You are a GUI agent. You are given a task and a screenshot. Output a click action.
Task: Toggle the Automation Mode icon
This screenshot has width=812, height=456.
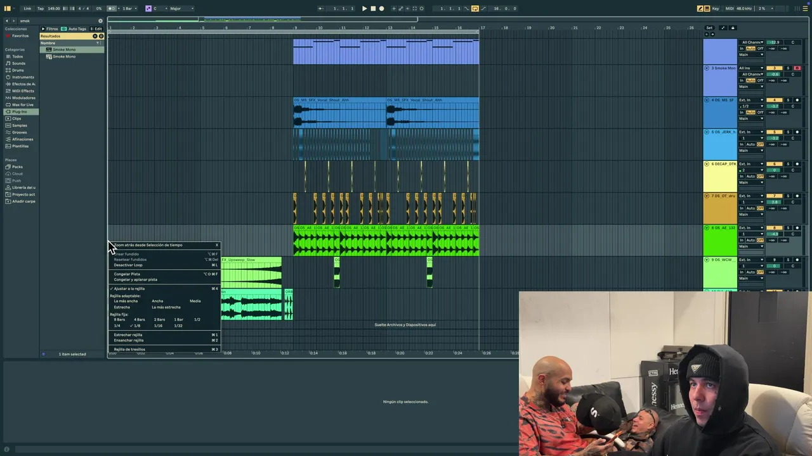pyautogui.click(x=723, y=28)
